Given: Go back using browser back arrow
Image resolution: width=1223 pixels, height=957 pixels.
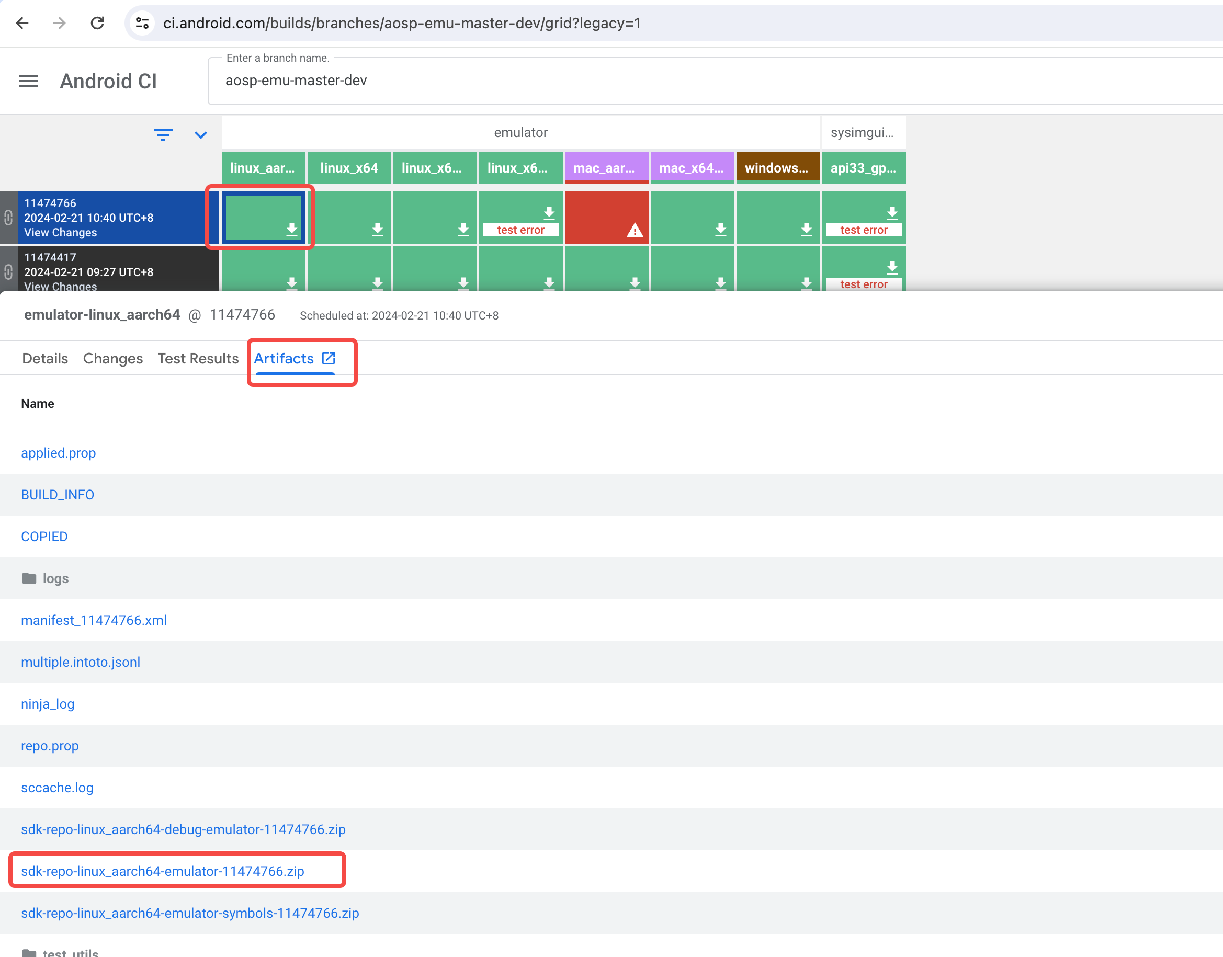Looking at the screenshot, I should (22, 23).
